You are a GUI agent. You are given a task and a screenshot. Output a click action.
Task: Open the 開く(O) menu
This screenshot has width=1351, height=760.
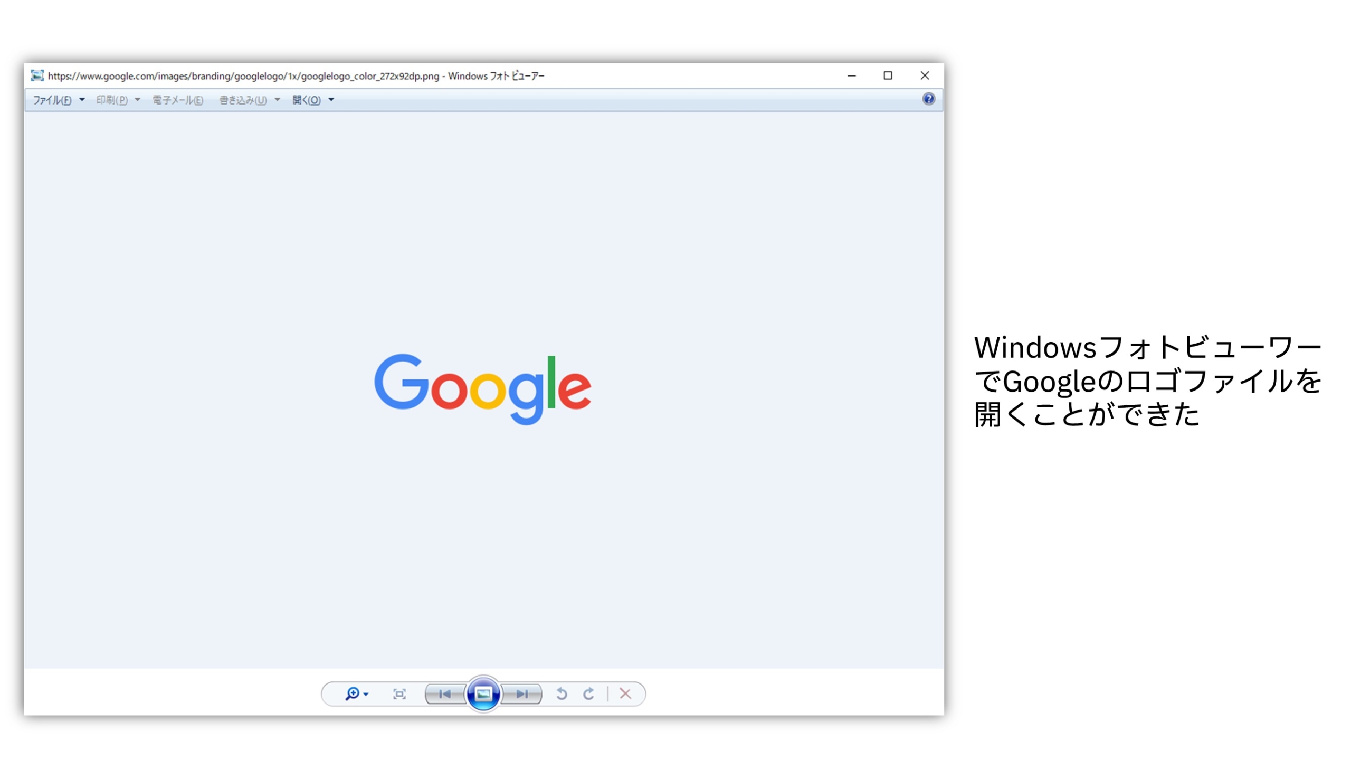306,100
